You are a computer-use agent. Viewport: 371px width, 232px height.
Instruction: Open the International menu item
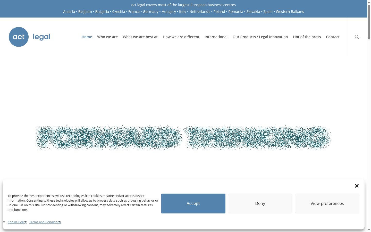(216, 37)
